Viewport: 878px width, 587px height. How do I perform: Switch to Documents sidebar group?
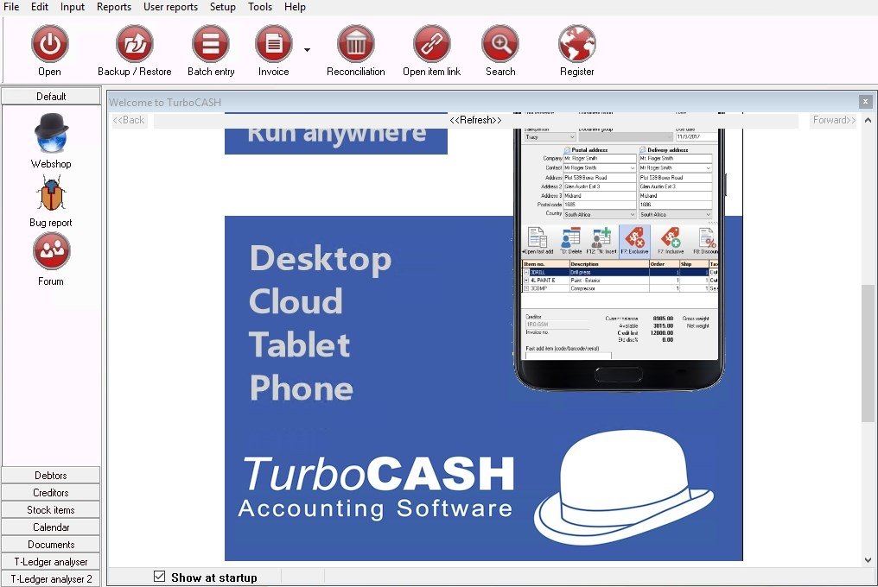pyautogui.click(x=51, y=545)
